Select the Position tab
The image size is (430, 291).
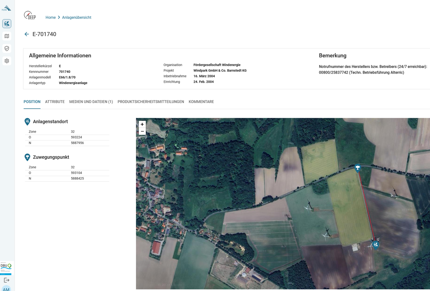(x=32, y=102)
